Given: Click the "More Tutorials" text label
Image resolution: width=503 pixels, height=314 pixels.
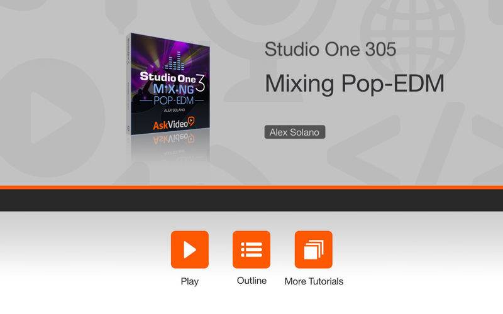Looking at the screenshot, I should click(314, 281).
